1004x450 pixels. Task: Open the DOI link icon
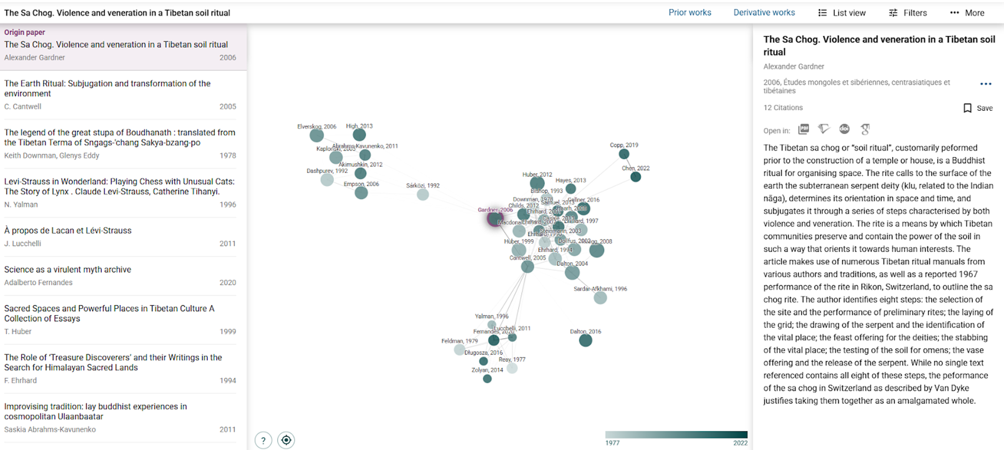(844, 129)
